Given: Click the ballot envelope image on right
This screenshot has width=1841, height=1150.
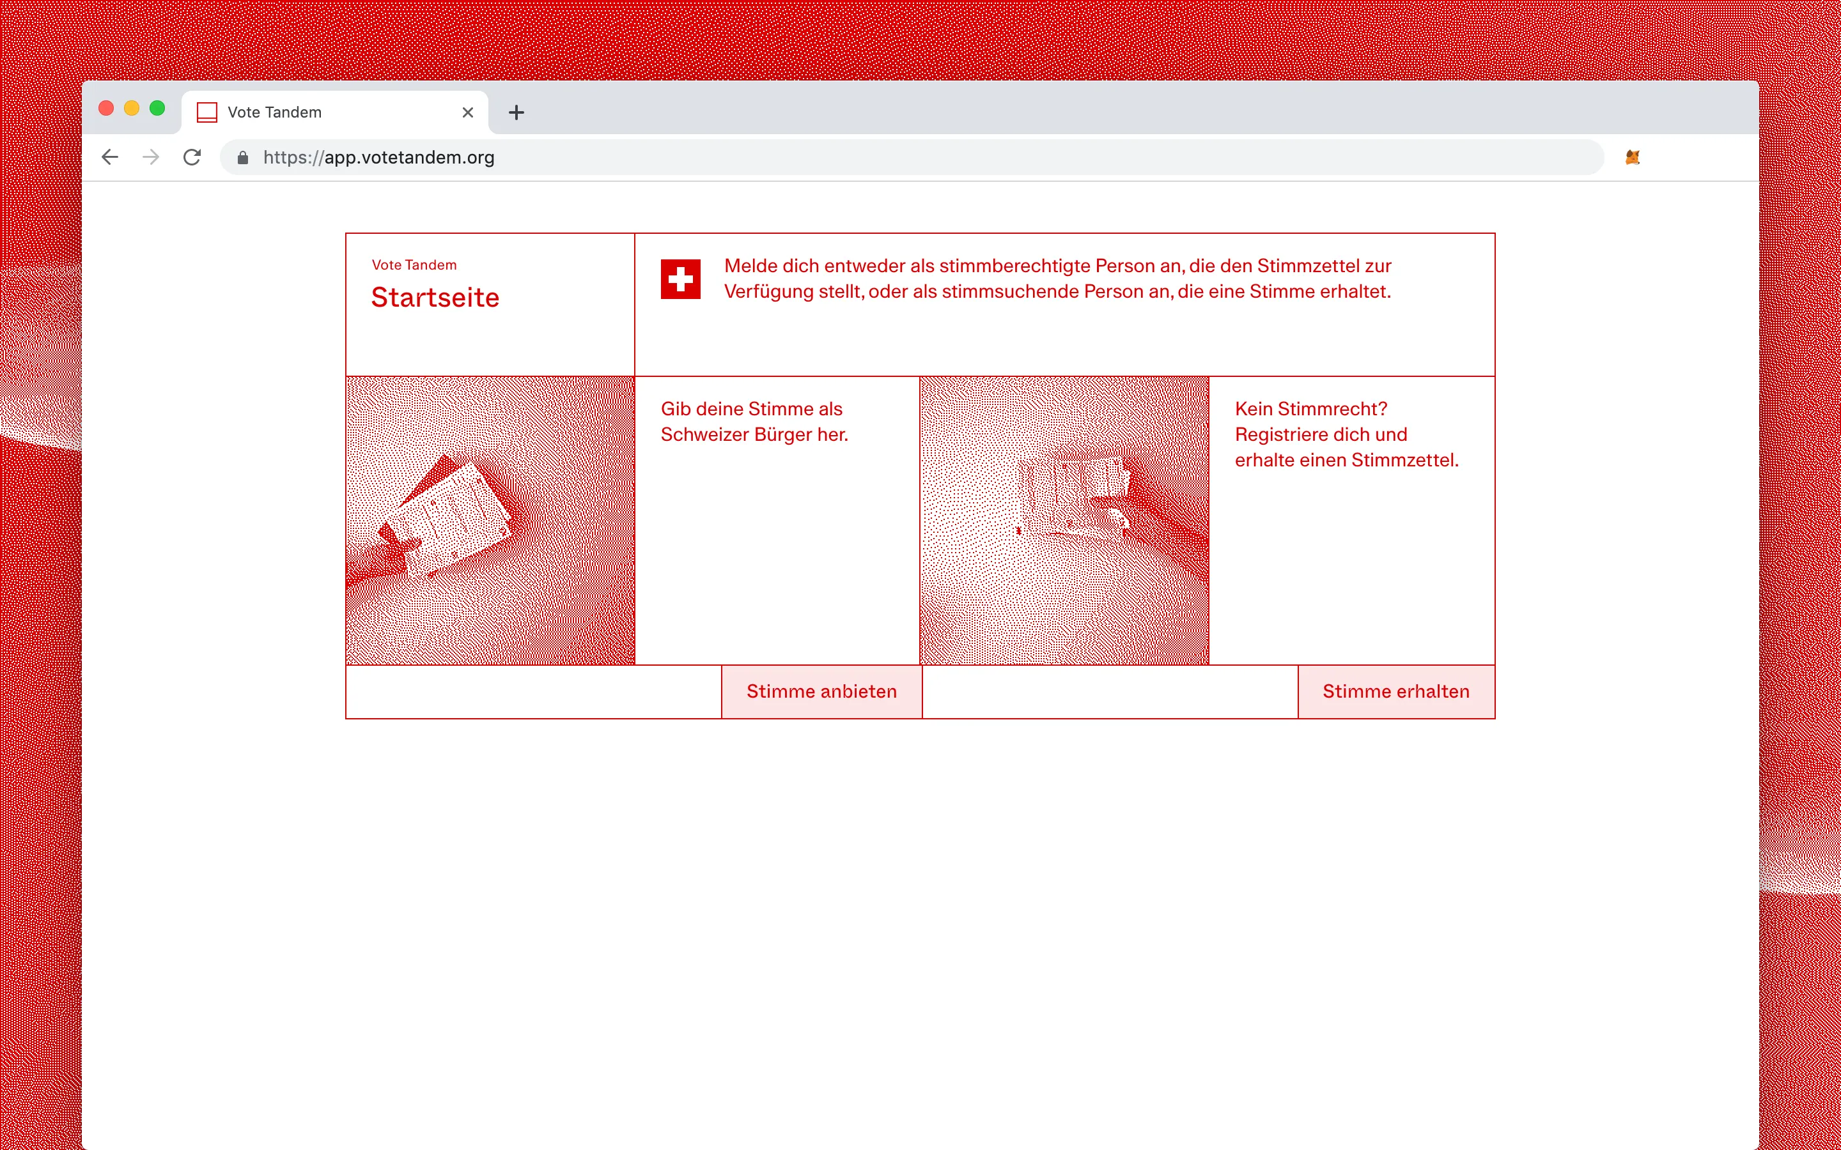Looking at the screenshot, I should 1064,521.
